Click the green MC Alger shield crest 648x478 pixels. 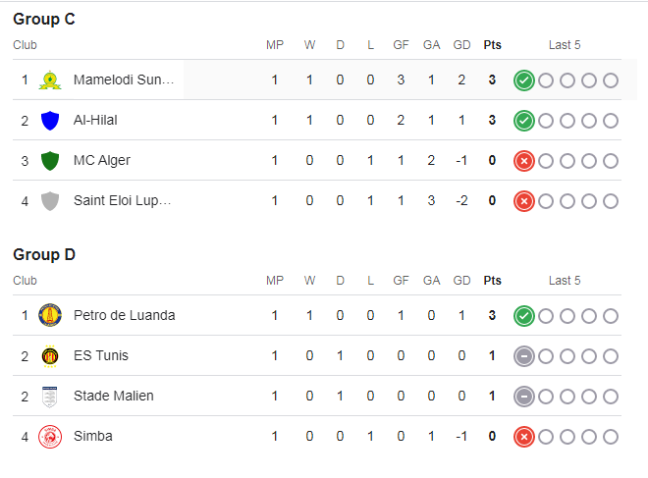tap(49, 160)
